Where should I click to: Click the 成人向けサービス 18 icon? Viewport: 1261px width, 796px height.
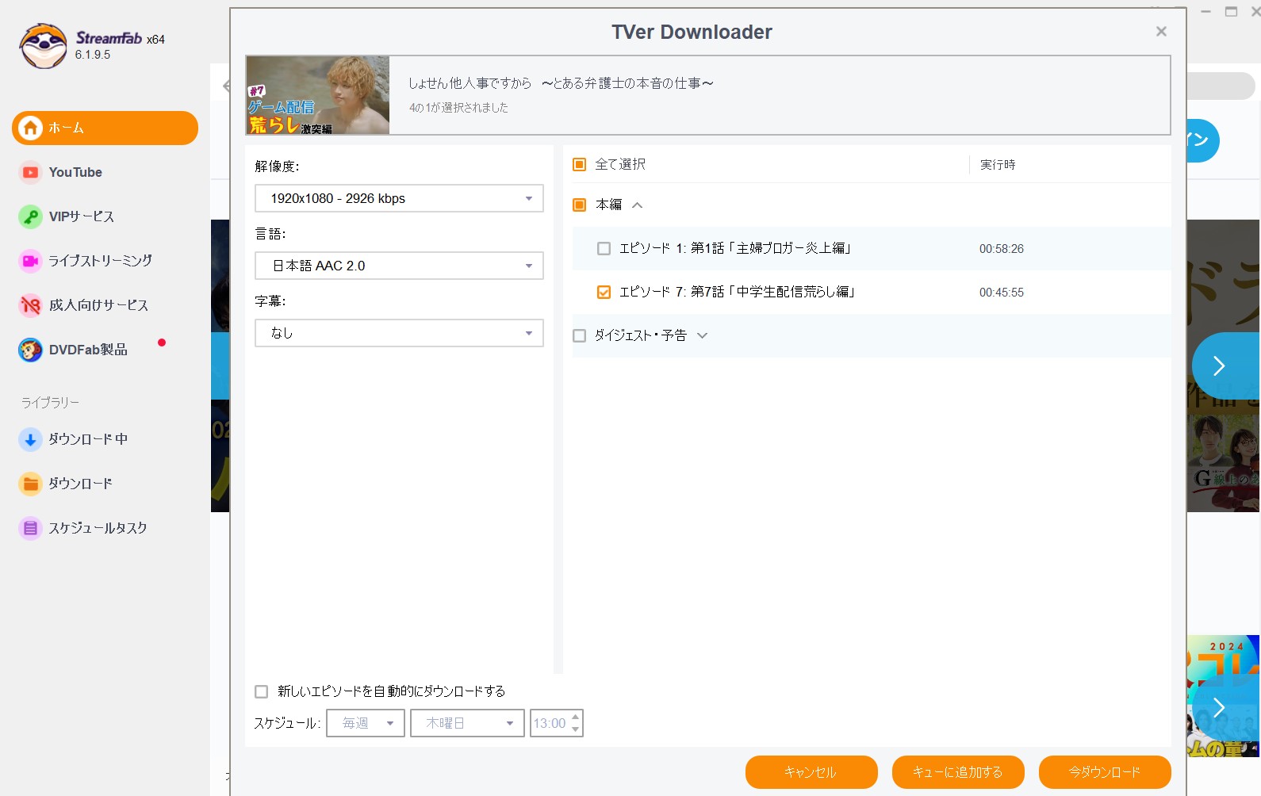pos(30,305)
